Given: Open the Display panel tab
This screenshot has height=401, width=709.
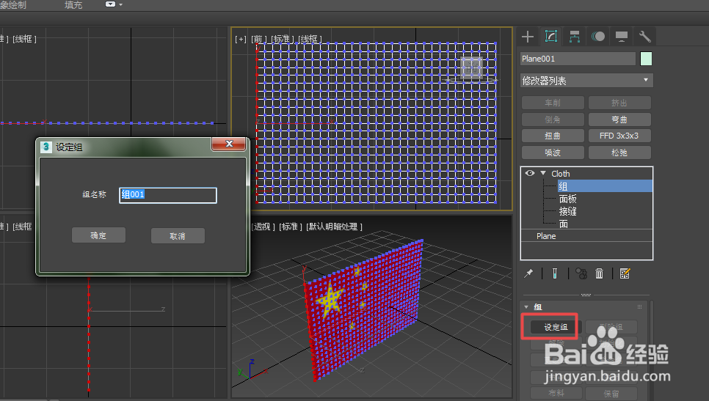Looking at the screenshot, I should click(622, 37).
